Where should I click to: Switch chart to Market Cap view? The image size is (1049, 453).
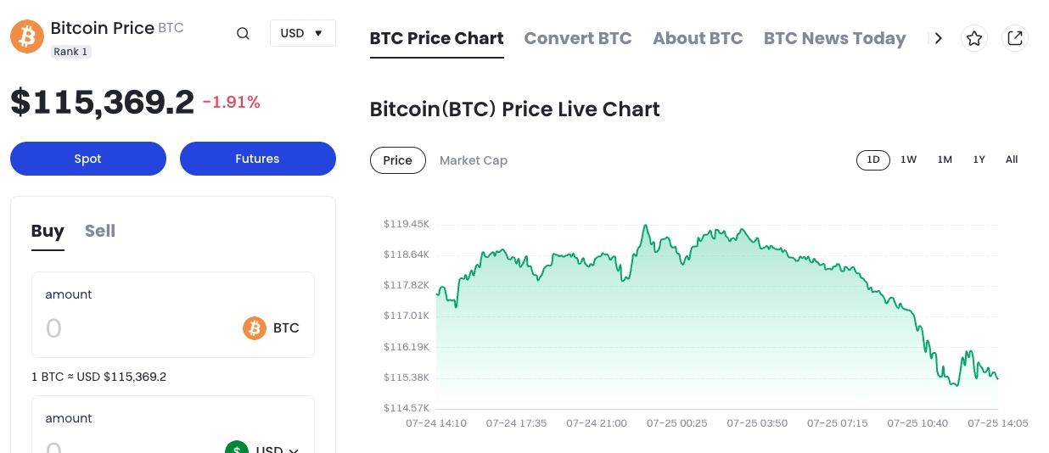(473, 160)
